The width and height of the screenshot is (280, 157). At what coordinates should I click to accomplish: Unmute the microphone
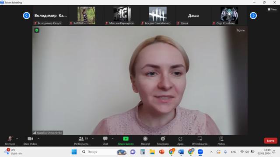10,140
